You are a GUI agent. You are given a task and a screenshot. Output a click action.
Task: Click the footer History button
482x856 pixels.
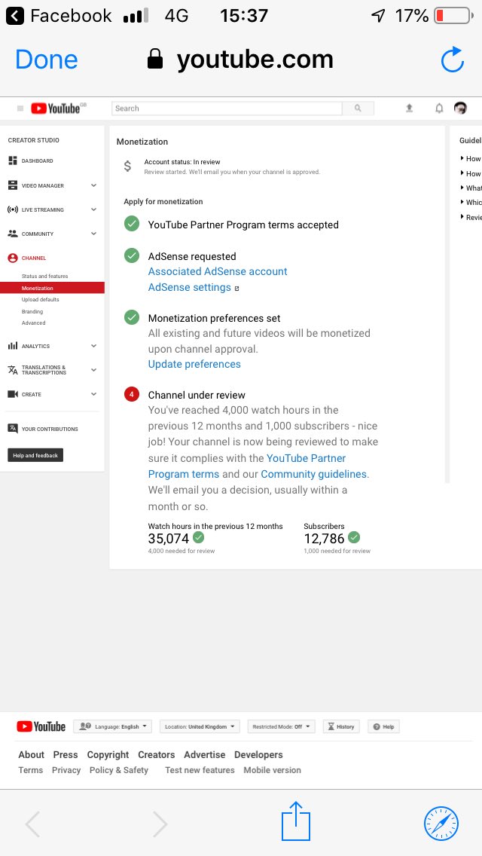coord(341,726)
